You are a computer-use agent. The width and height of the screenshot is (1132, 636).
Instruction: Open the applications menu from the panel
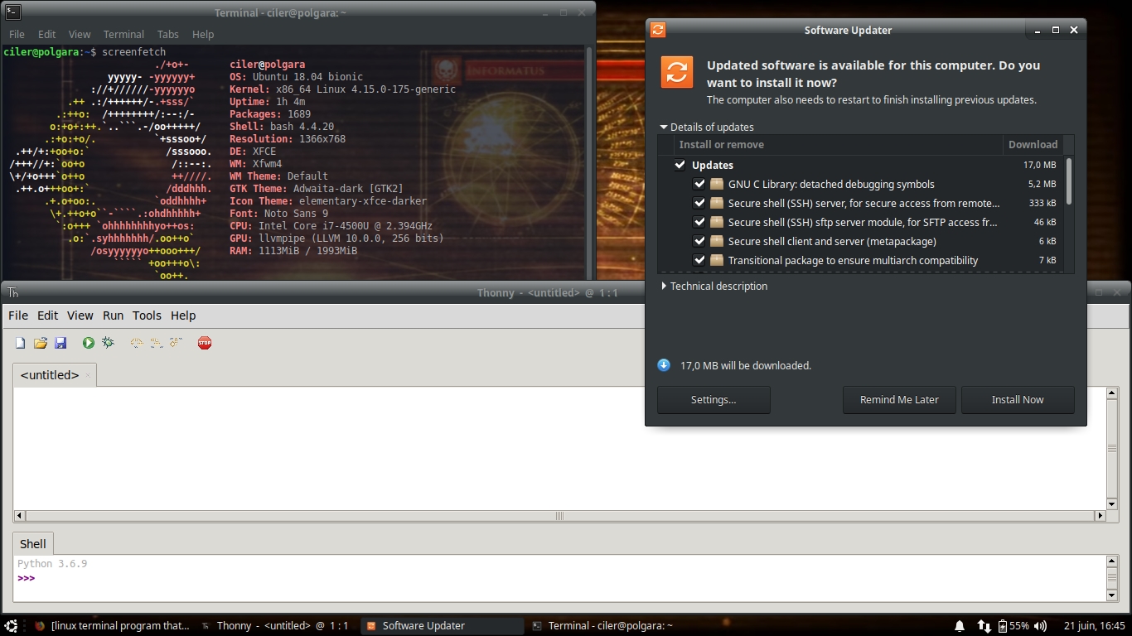(x=11, y=626)
